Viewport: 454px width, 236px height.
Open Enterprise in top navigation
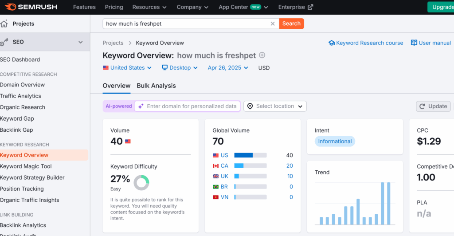(296, 7)
